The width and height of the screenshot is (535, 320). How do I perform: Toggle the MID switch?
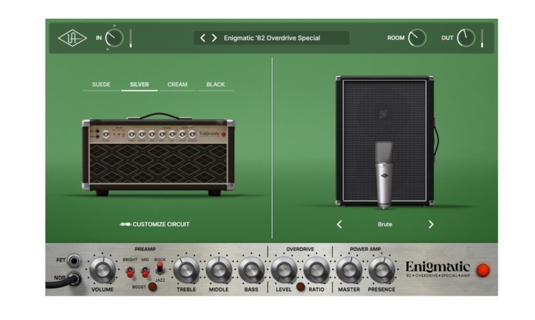pos(145,272)
